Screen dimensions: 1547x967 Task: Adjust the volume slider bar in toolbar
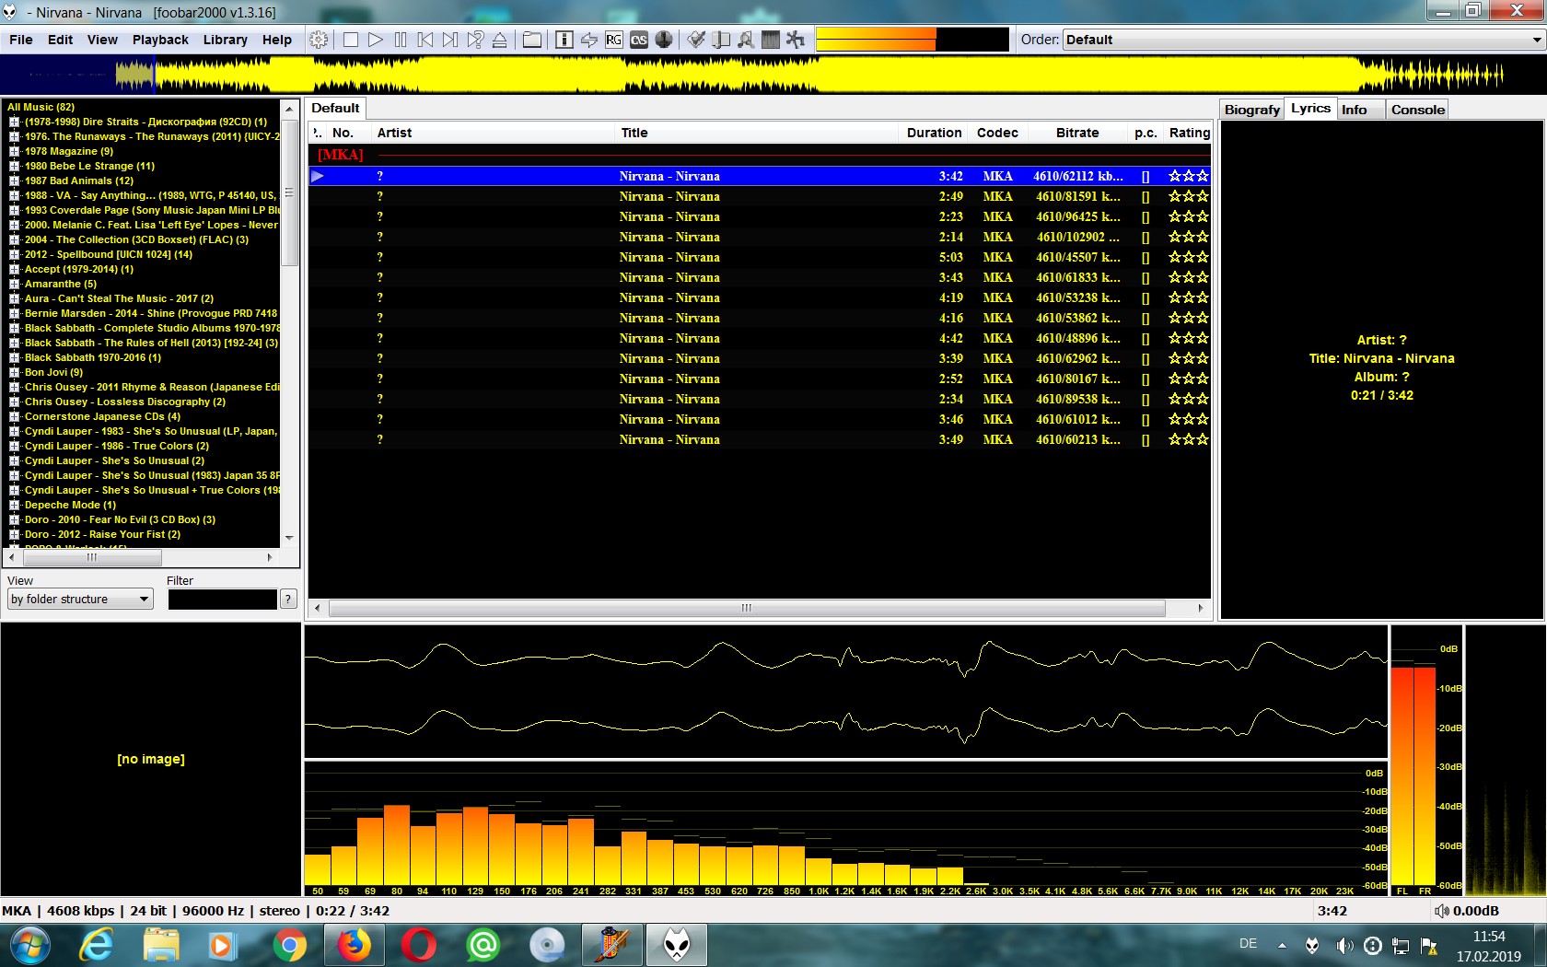[912, 40]
